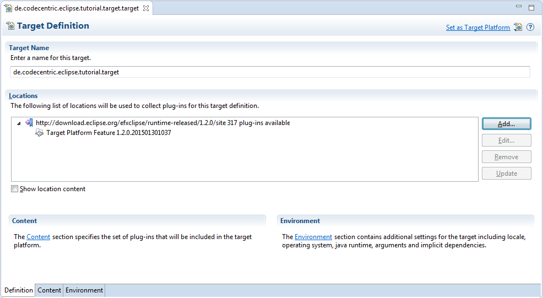The image size is (543, 298).
Task: Enable Show location content checkbox
Action: point(15,189)
